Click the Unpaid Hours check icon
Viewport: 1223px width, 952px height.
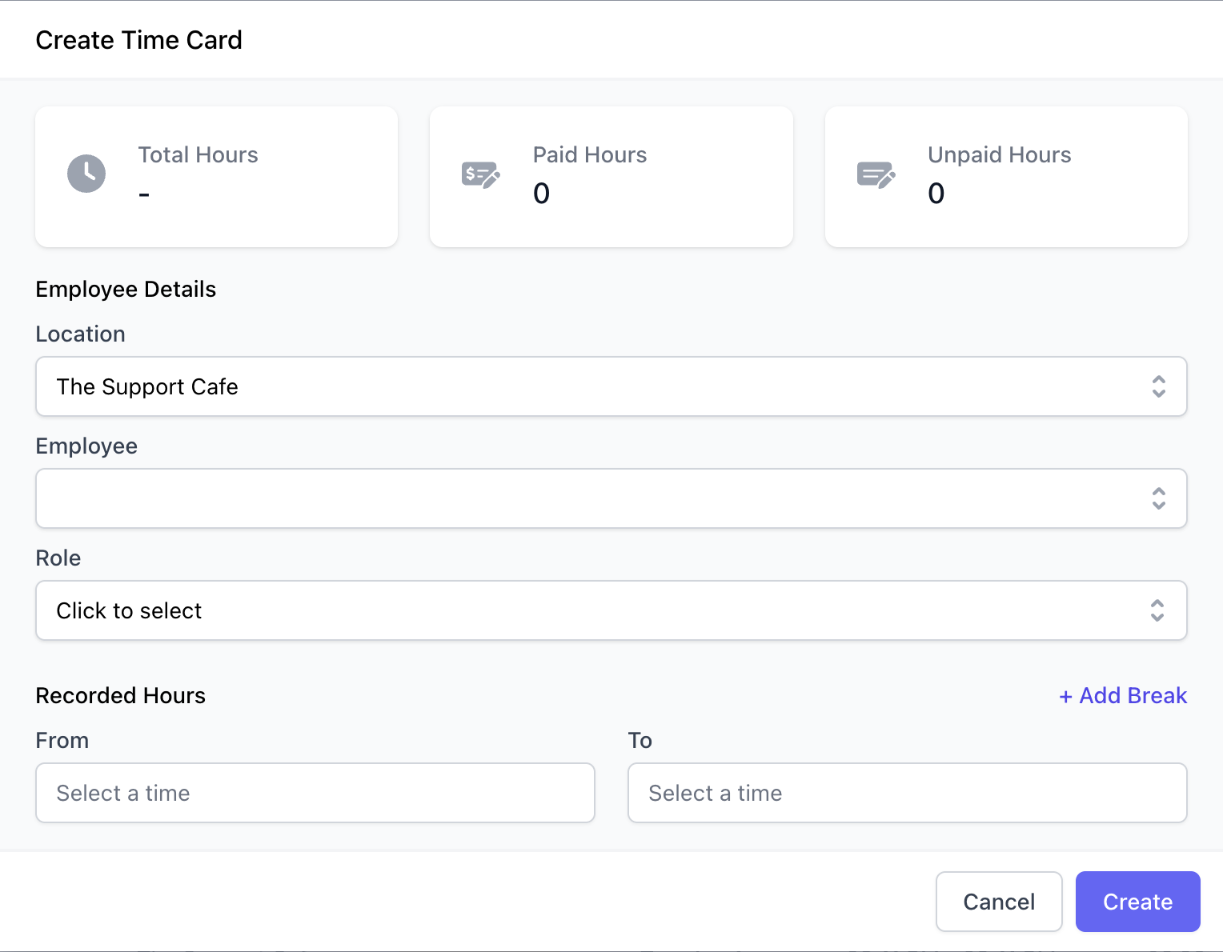coord(876,174)
